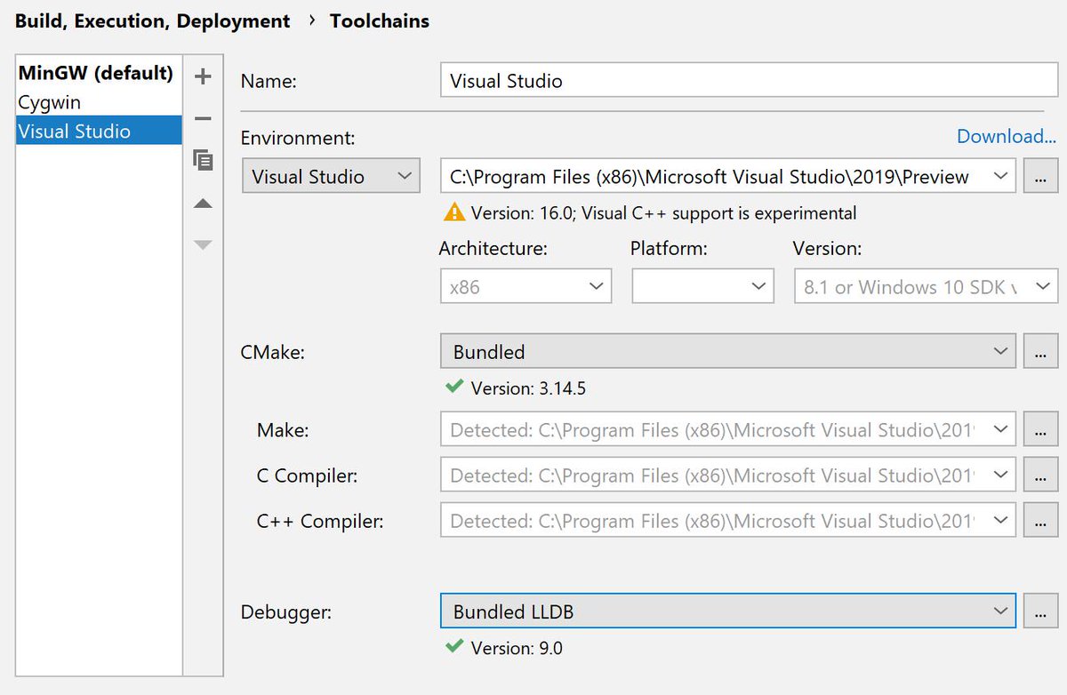The height and width of the screenshot is (695, 1067).
Task: Browse for C Compiler executable
Action: (1040, 475)
